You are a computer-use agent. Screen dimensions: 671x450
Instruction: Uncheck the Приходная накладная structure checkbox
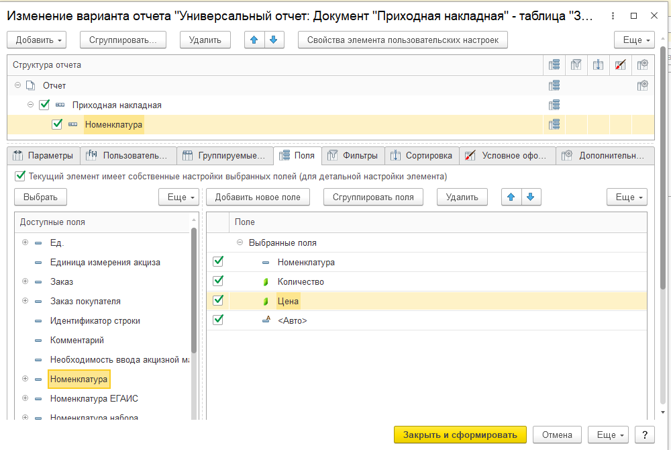[x=44, y=105]
